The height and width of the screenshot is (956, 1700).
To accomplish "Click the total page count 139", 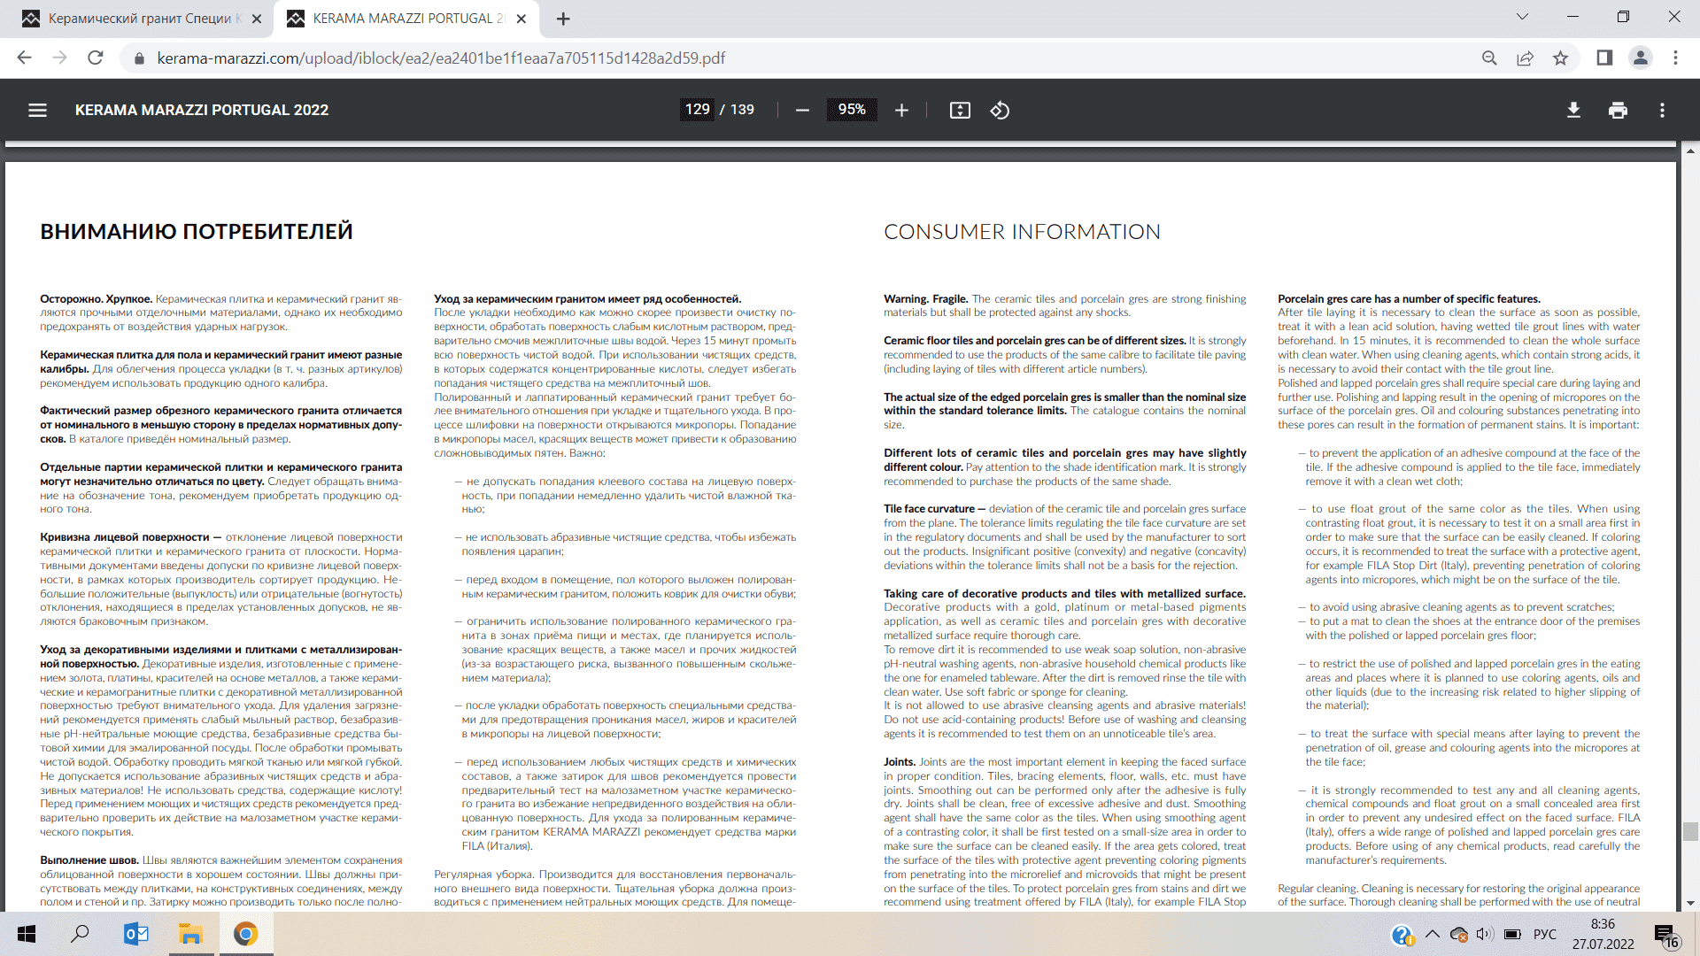I will (742, 110).
